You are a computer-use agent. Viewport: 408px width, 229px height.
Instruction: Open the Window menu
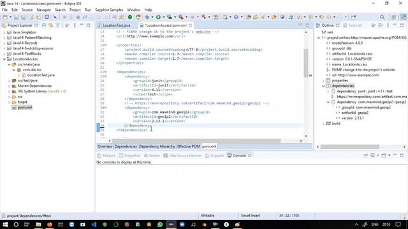[134, 10]
